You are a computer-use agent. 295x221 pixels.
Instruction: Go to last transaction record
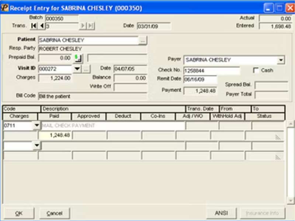click(x=91, y=26)
